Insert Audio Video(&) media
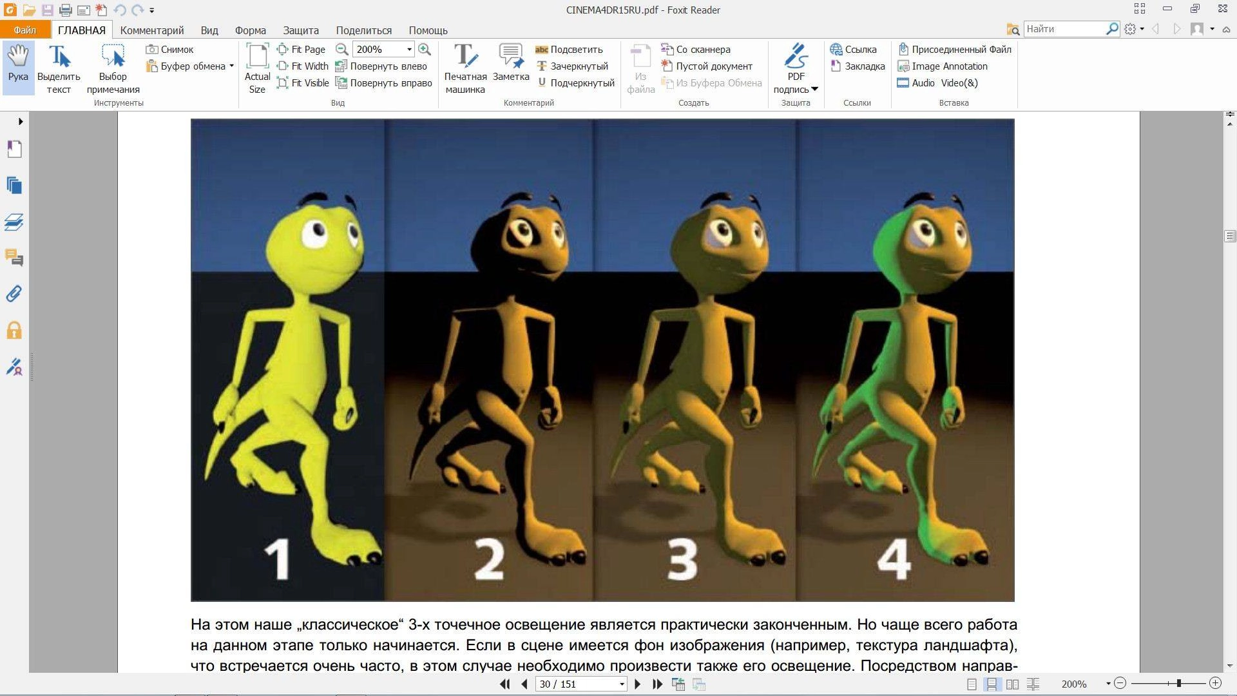The image size is (1237, 696). [x=938, y=82]
